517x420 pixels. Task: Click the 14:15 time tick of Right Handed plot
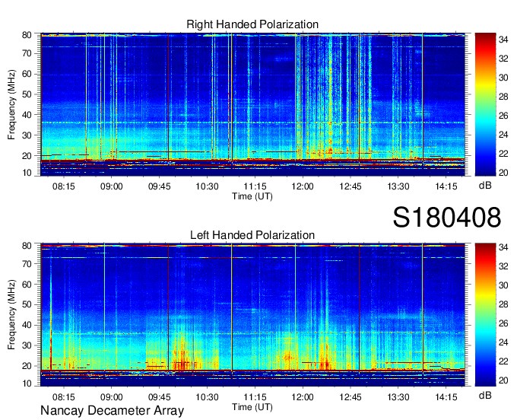[446, 186]
